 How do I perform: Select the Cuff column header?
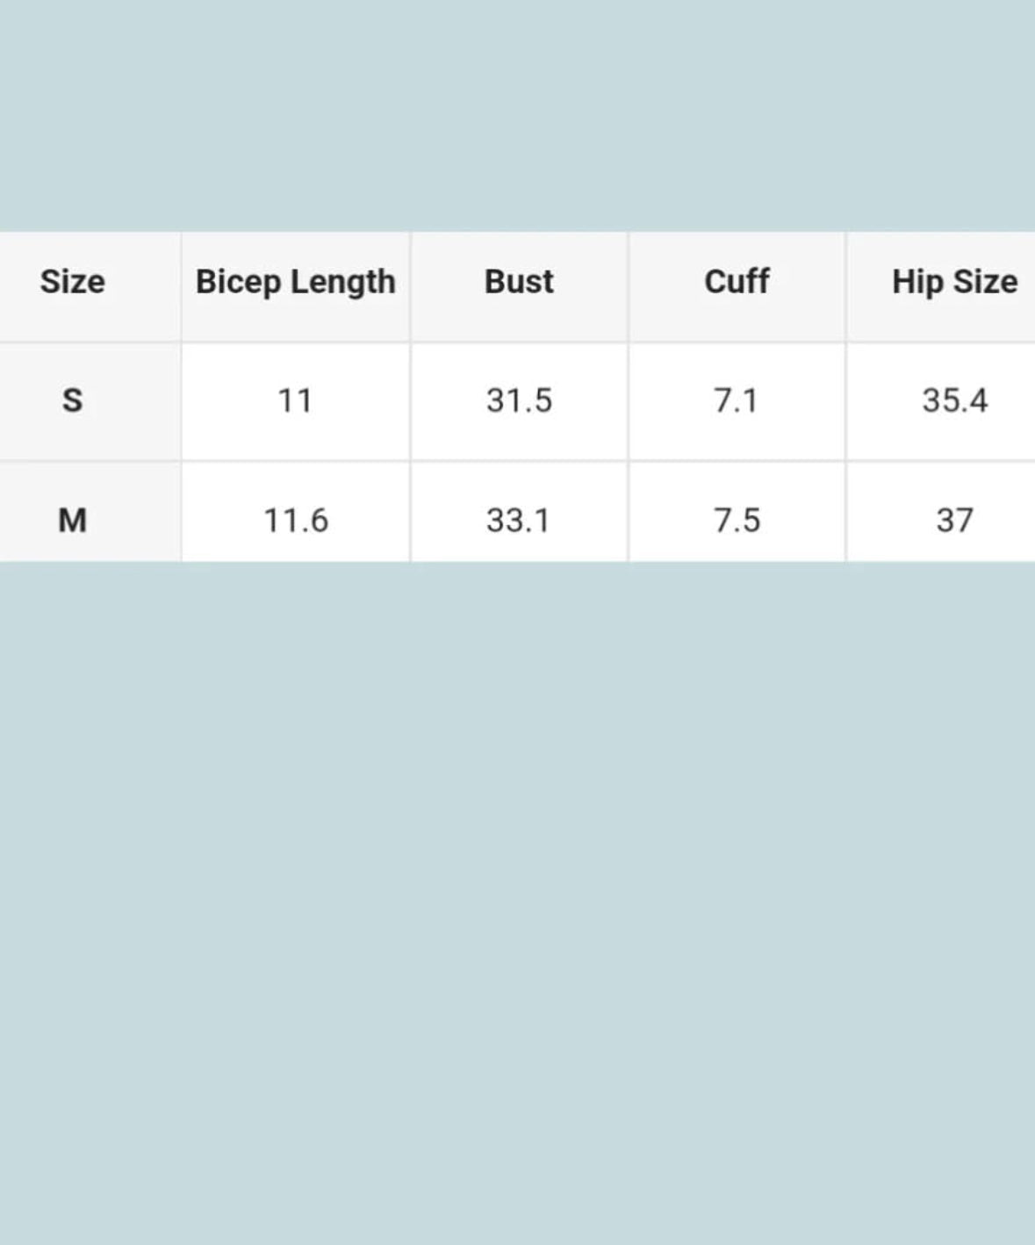[737, 282]
